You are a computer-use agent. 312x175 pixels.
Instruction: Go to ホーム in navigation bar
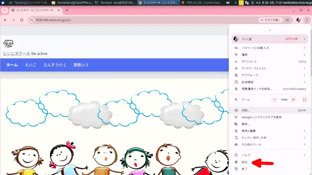12,65
